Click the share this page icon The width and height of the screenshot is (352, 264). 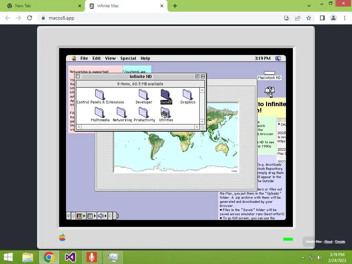(298, 18)
